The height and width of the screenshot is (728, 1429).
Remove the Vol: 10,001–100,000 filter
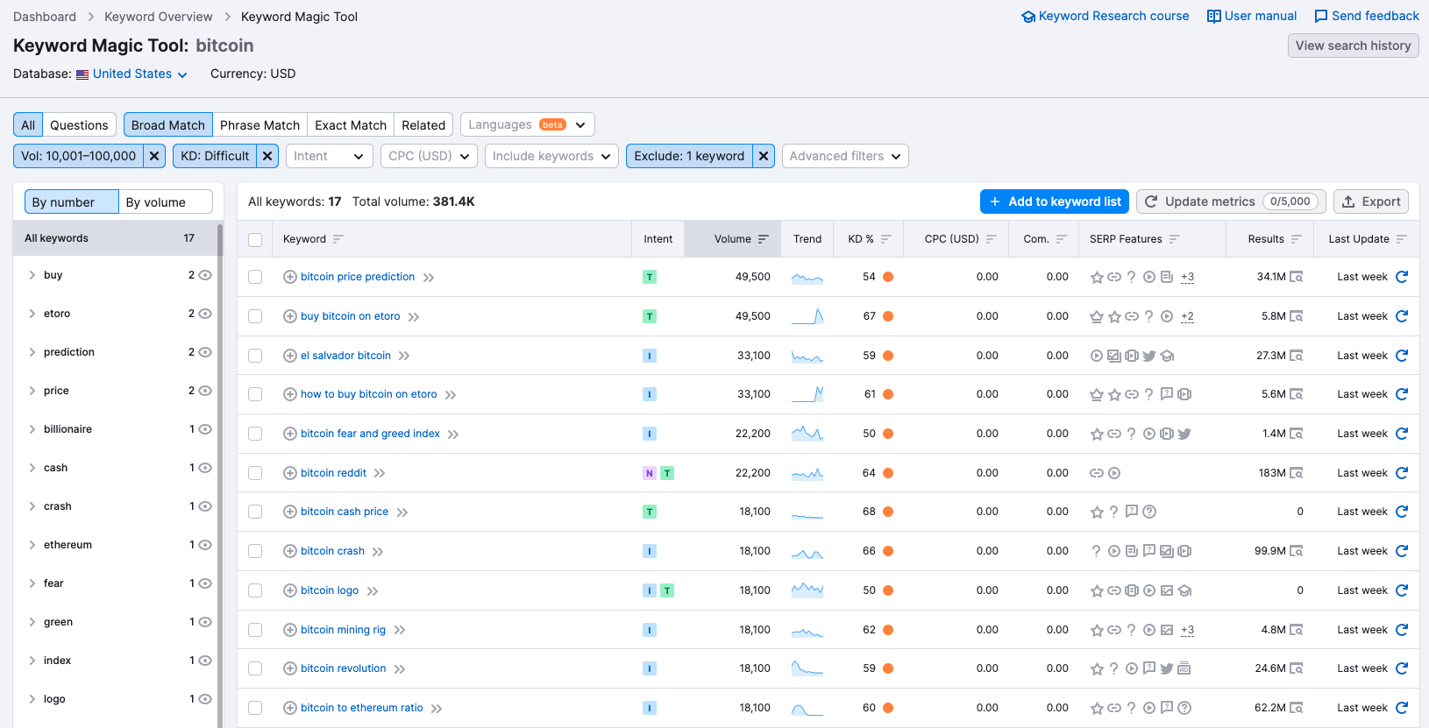(x=154, y=156)
